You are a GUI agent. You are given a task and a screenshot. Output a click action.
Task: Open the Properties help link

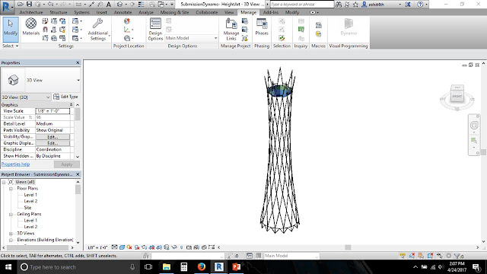[x=15, y=164]
